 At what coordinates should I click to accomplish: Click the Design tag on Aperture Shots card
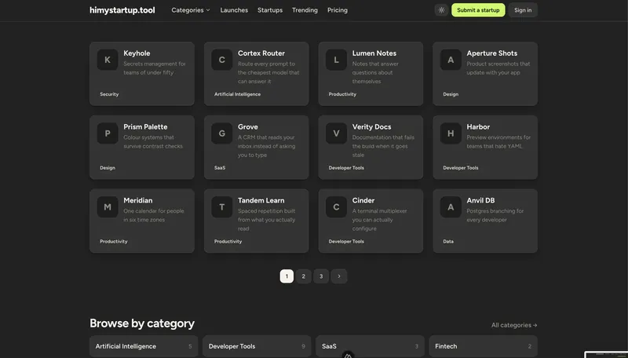(451, 94)
